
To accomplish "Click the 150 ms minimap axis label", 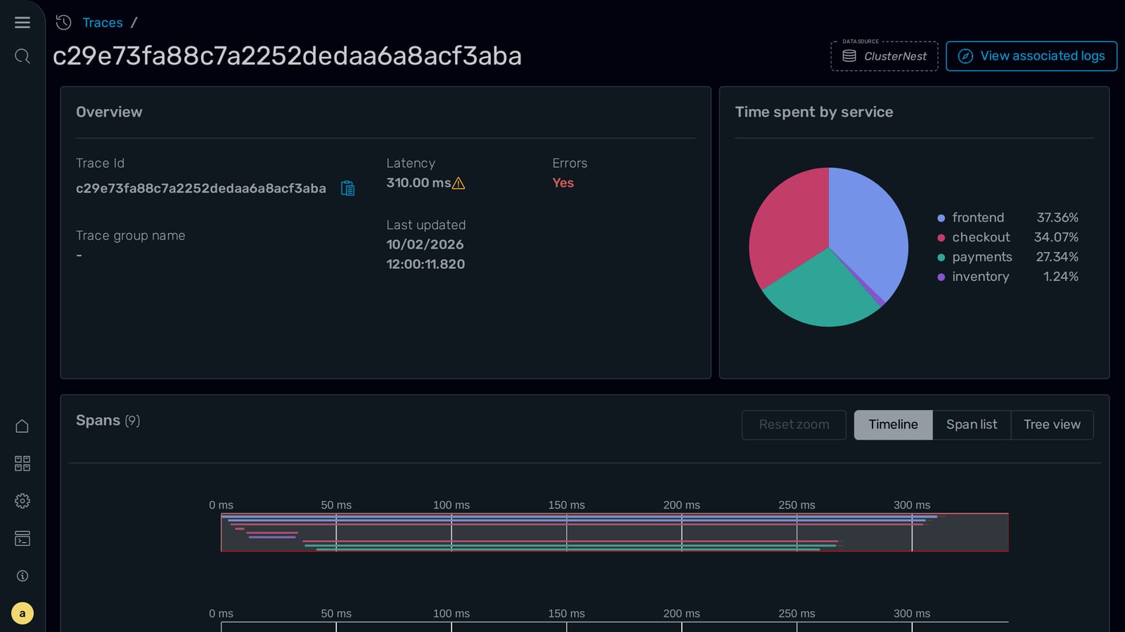I will [x=567, y=505].
